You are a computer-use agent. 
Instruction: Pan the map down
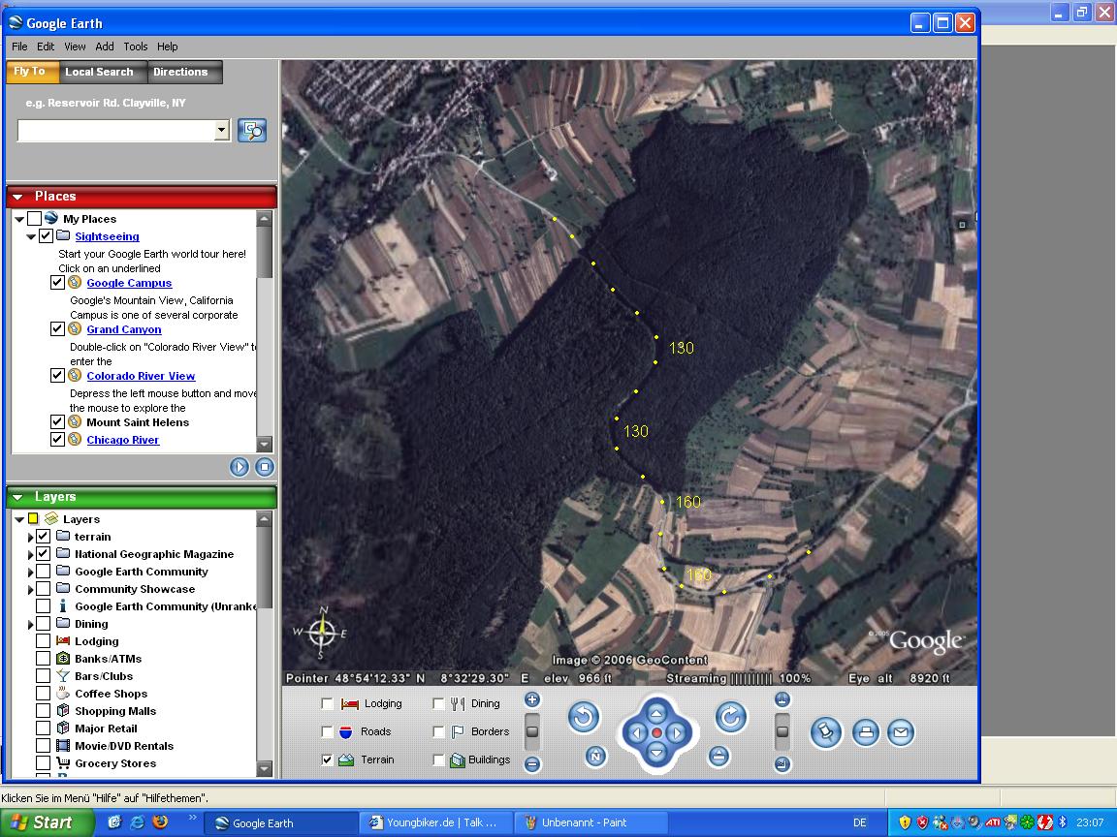(656, 753)
